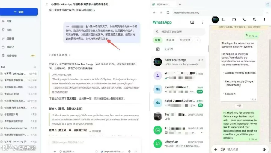Expand the chevron on the +1 chat row
The height and width of the screenshot is (153, 271).
click(202, 132)
